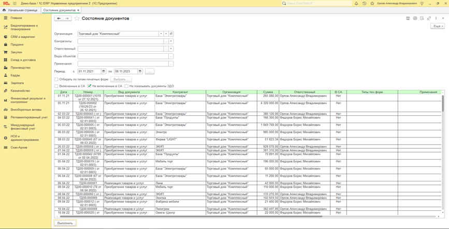Screen dimensions: 449x229
Task: Open the Производство factory icon
Action: (5, 68)
